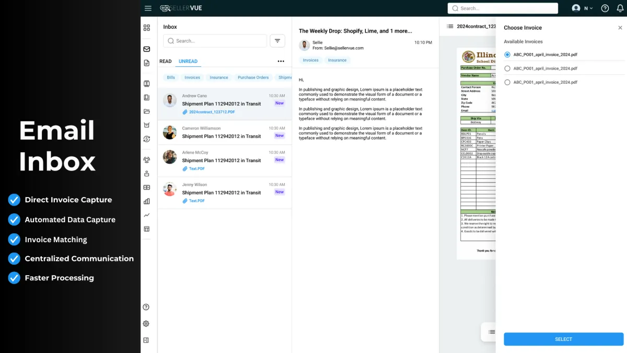Select the last ABC_PO01 invoice radio option
This screenshot has width=627, height=353.
click(x=507, y=82)
